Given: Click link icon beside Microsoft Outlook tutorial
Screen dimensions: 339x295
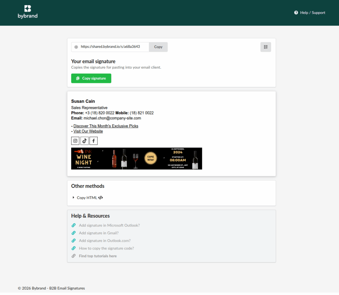Looking at the screenshot, I should click(74, 225).
